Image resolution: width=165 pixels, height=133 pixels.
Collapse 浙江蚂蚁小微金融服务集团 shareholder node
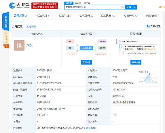123,48
